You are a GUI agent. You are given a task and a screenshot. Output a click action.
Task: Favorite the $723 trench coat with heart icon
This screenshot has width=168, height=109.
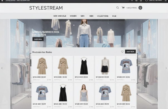69,80
